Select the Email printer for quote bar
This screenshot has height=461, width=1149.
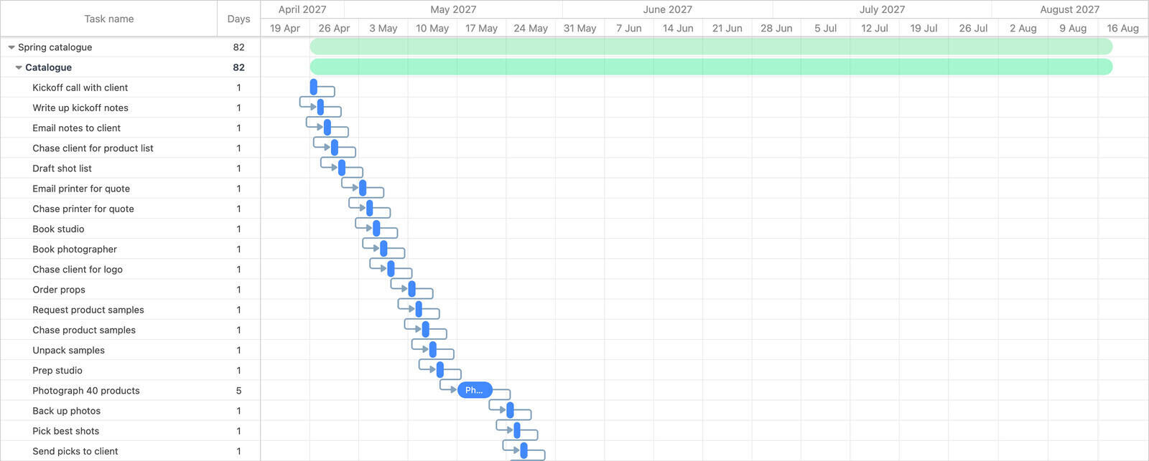[x=363, y=188]
